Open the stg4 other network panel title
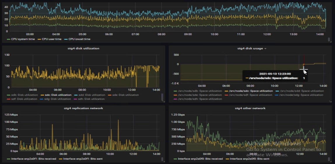The height and width of the screenshot is (164, 335). (250, 108)
